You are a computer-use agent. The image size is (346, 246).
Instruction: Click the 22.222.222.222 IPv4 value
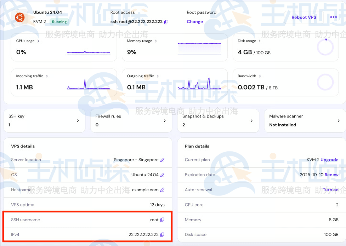(x=143, y=235)
